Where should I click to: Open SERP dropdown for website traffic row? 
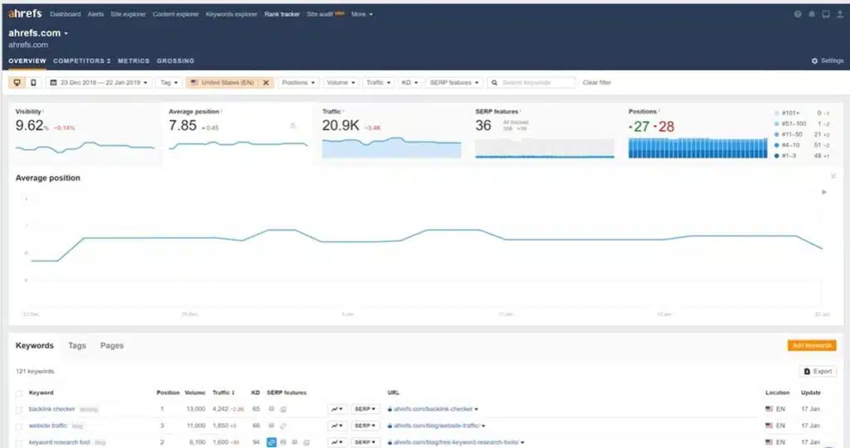click(365, 426)
